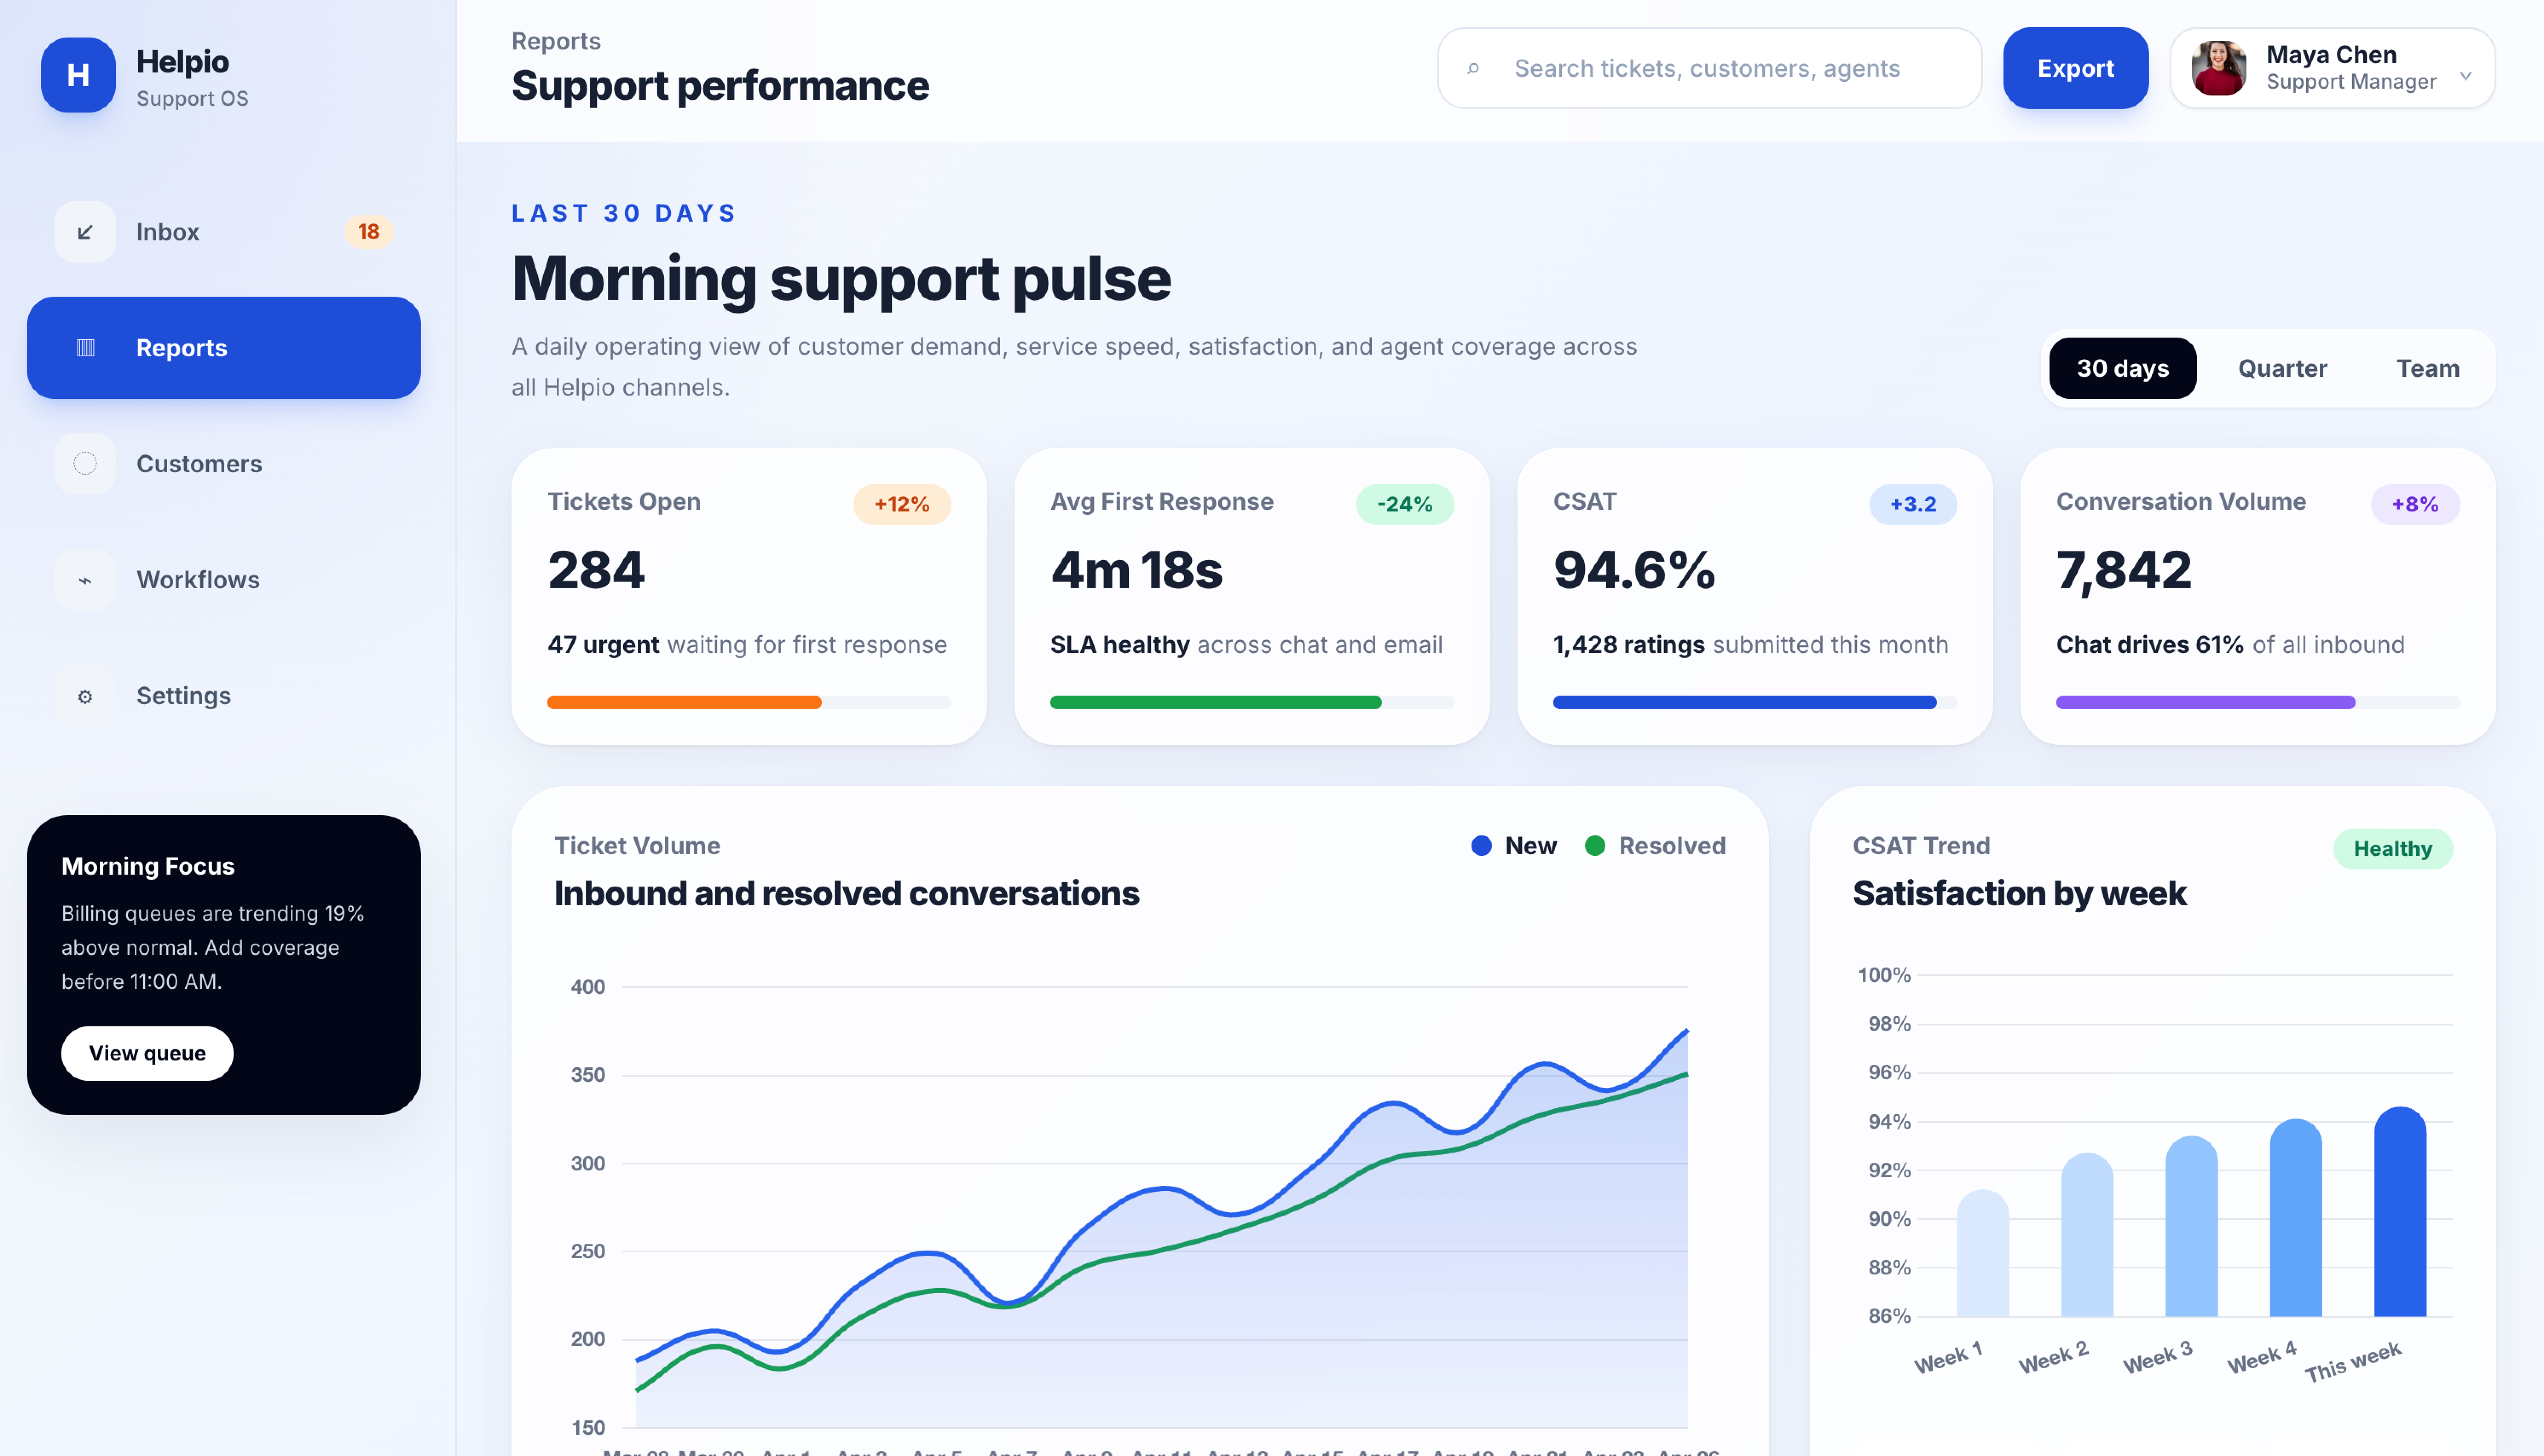The image size is (2544, 1456).
Task: Select the 30 days range toggle
Action: [2122, 368]
